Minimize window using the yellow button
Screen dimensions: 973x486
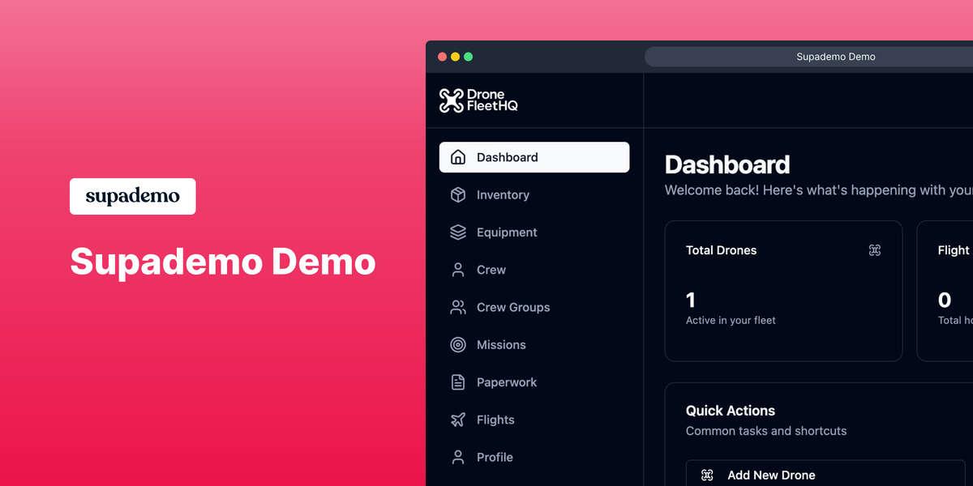click(455, 57)
